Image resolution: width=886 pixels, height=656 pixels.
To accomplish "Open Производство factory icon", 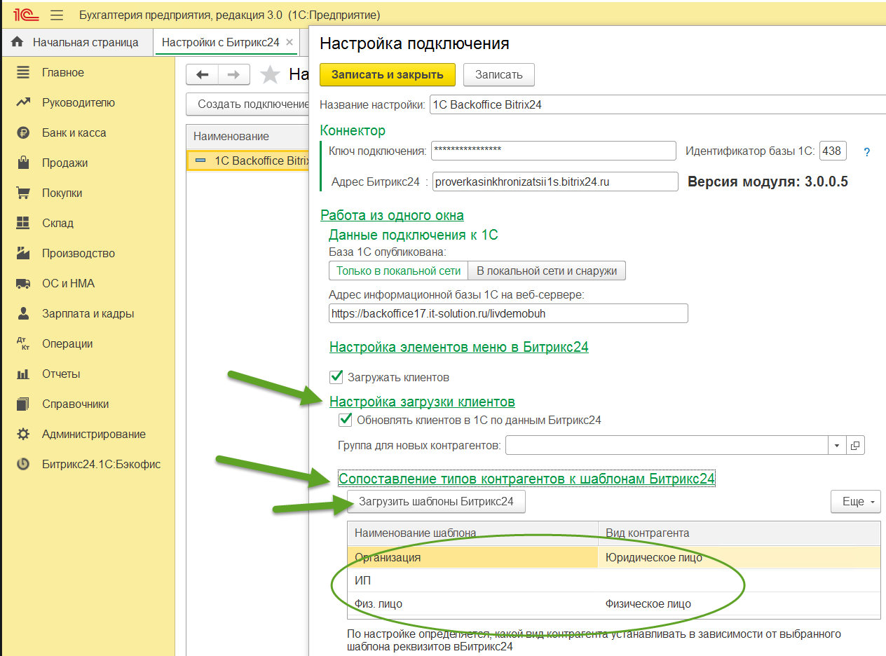I will point(23,253).
